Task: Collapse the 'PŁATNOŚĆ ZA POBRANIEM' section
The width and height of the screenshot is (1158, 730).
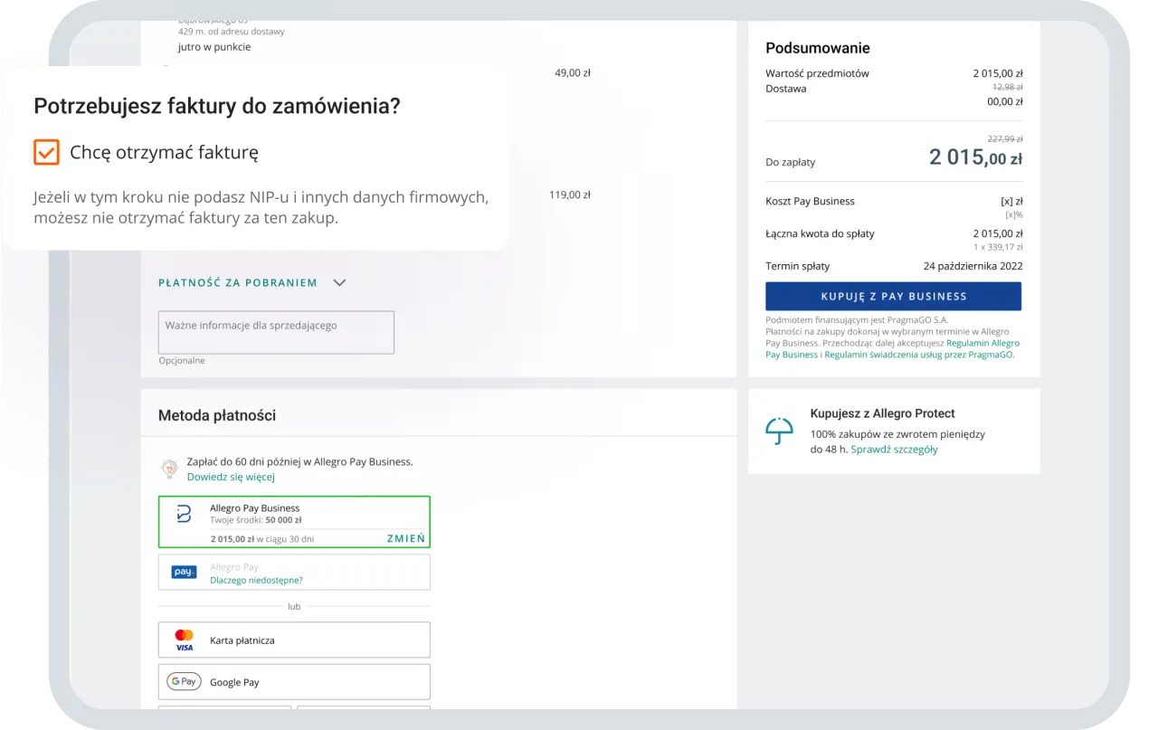Action: coord(339,282)
